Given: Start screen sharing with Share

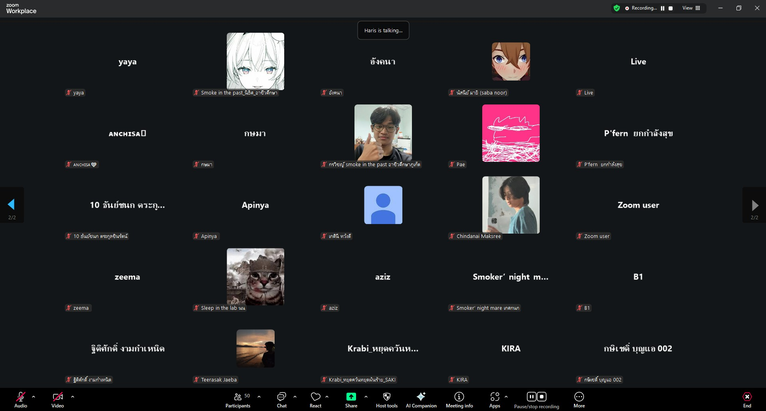Looking at the screenshot, I should (x=351, y=400).
